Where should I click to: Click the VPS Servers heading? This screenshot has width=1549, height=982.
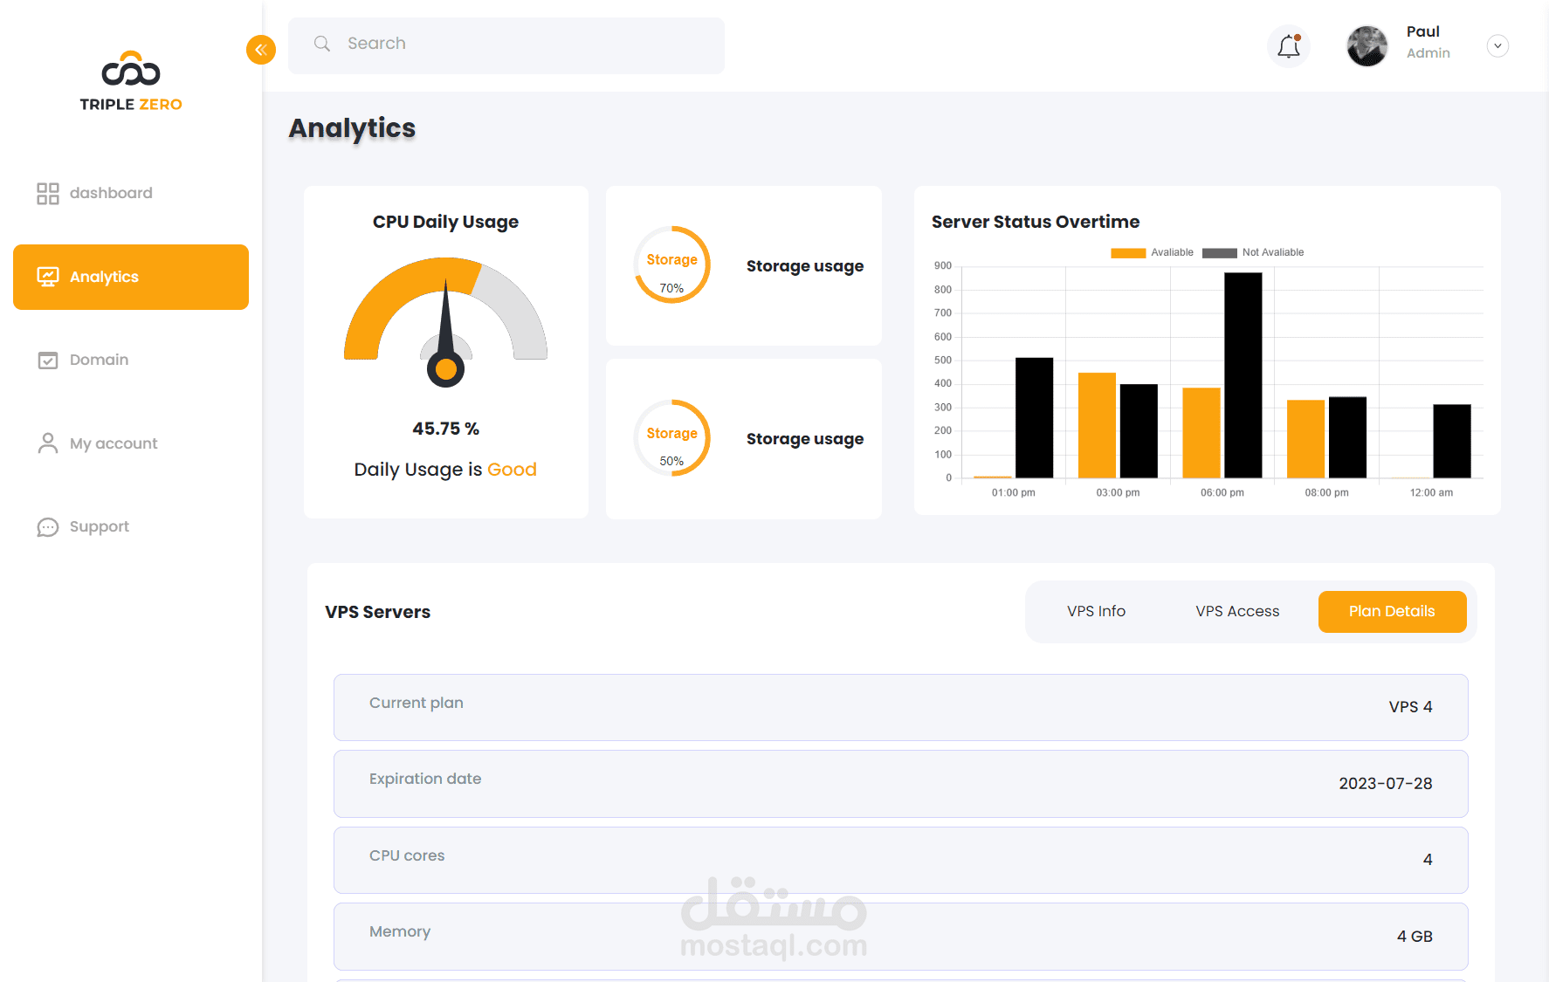(x=378, y=612)
